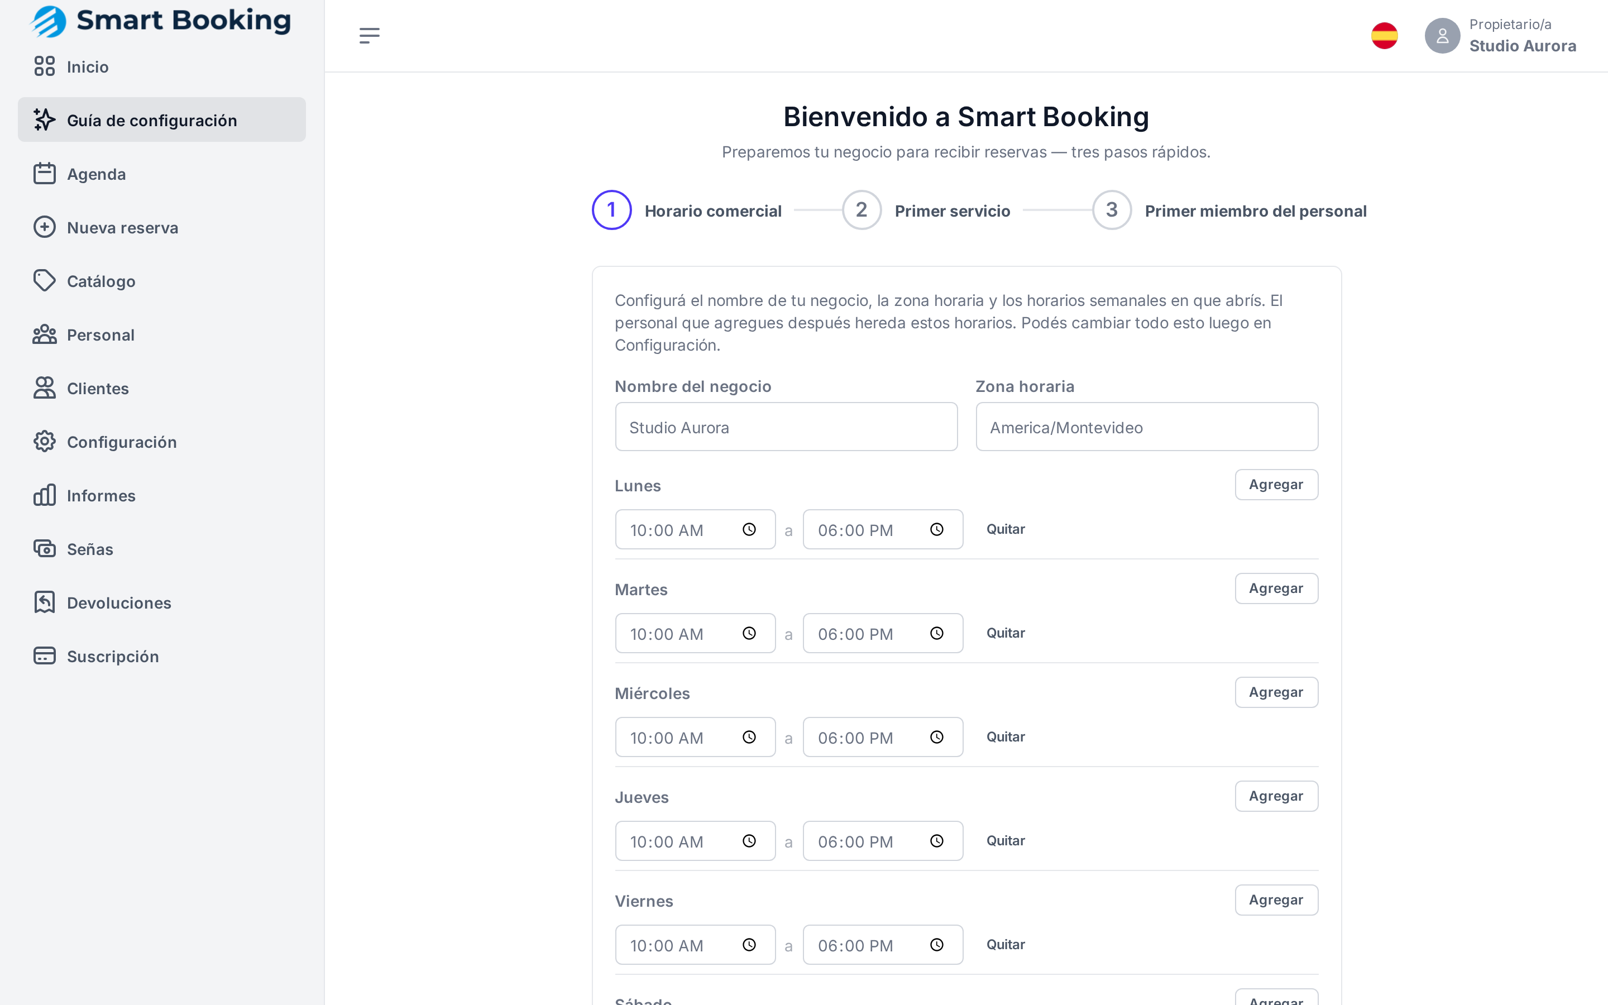Click Nombre del negocio input field
The image size is (1608, 1005).
point(786,427)
